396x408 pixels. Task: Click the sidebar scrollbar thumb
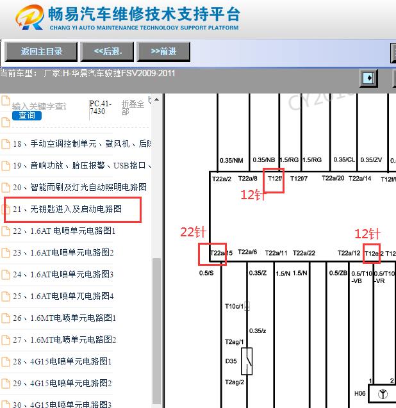156,330
